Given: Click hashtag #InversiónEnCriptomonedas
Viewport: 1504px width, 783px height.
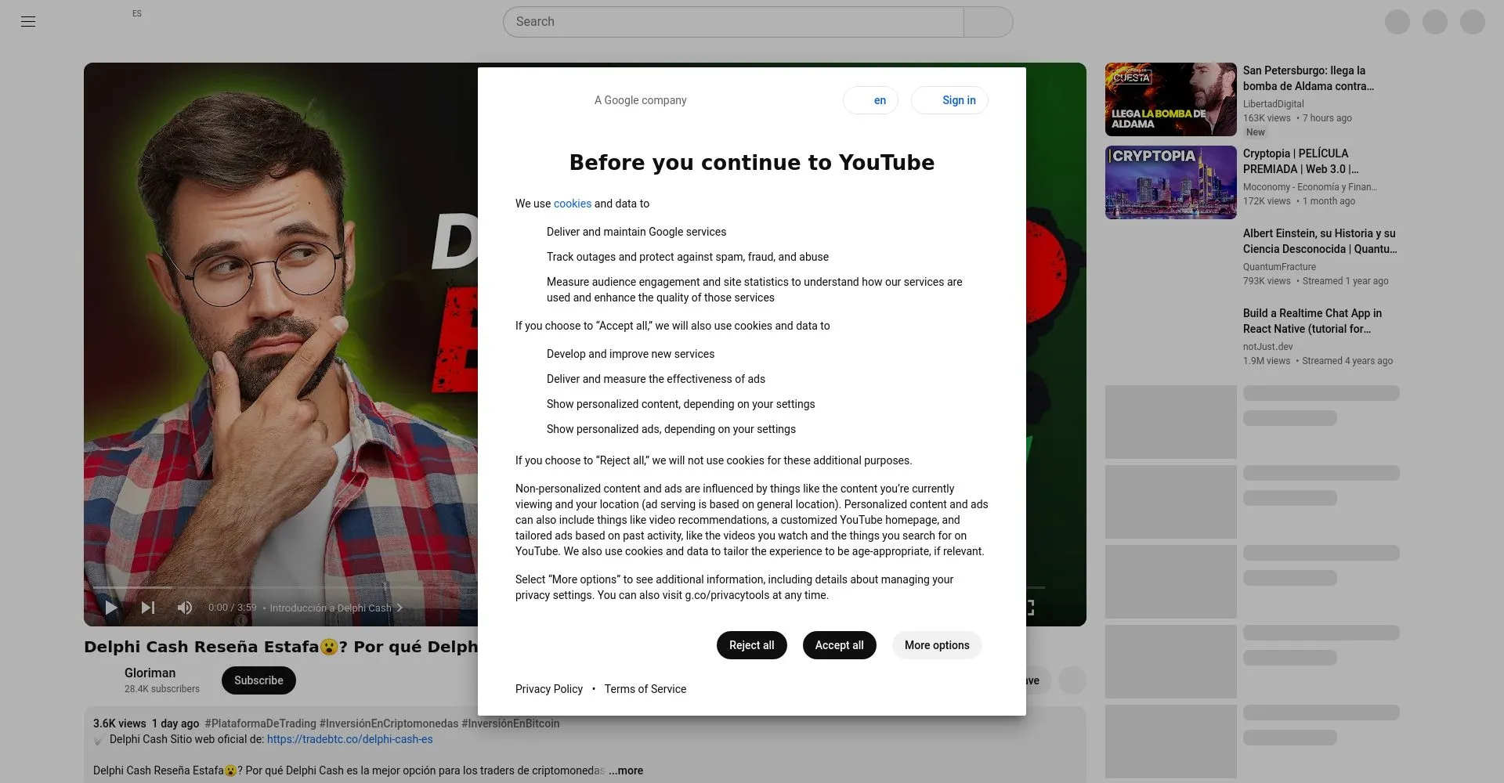Looking at the screenshot, I should tap(389, 723).
